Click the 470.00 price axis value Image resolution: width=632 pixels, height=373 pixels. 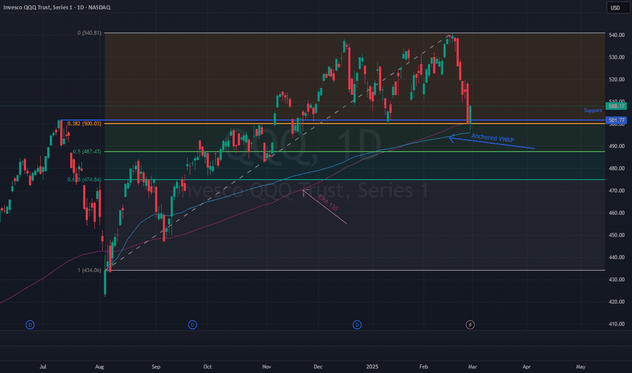pyautogui.click(x=616, y=191)
